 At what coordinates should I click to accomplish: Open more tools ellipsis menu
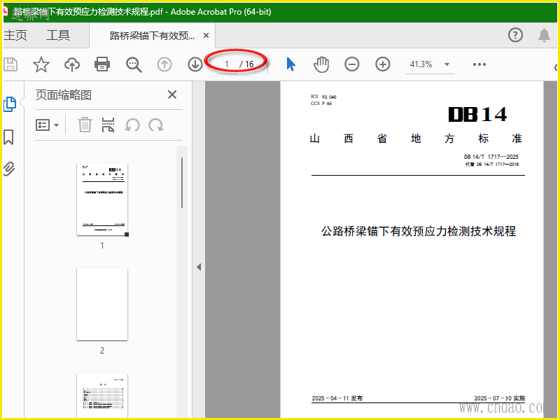479,64
